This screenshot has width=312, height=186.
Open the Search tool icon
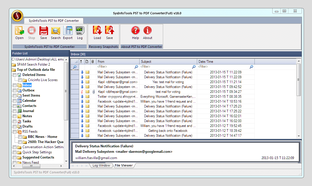pyautogui.click(x=56, y=31)
